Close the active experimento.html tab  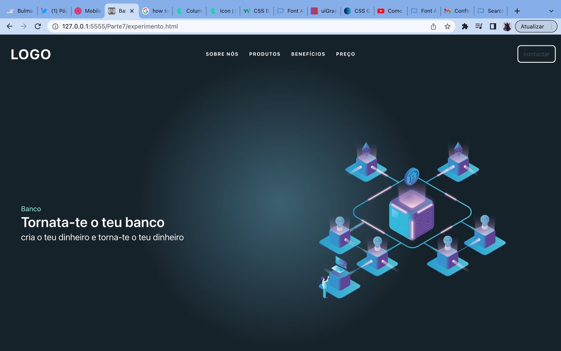coord(131,10)
